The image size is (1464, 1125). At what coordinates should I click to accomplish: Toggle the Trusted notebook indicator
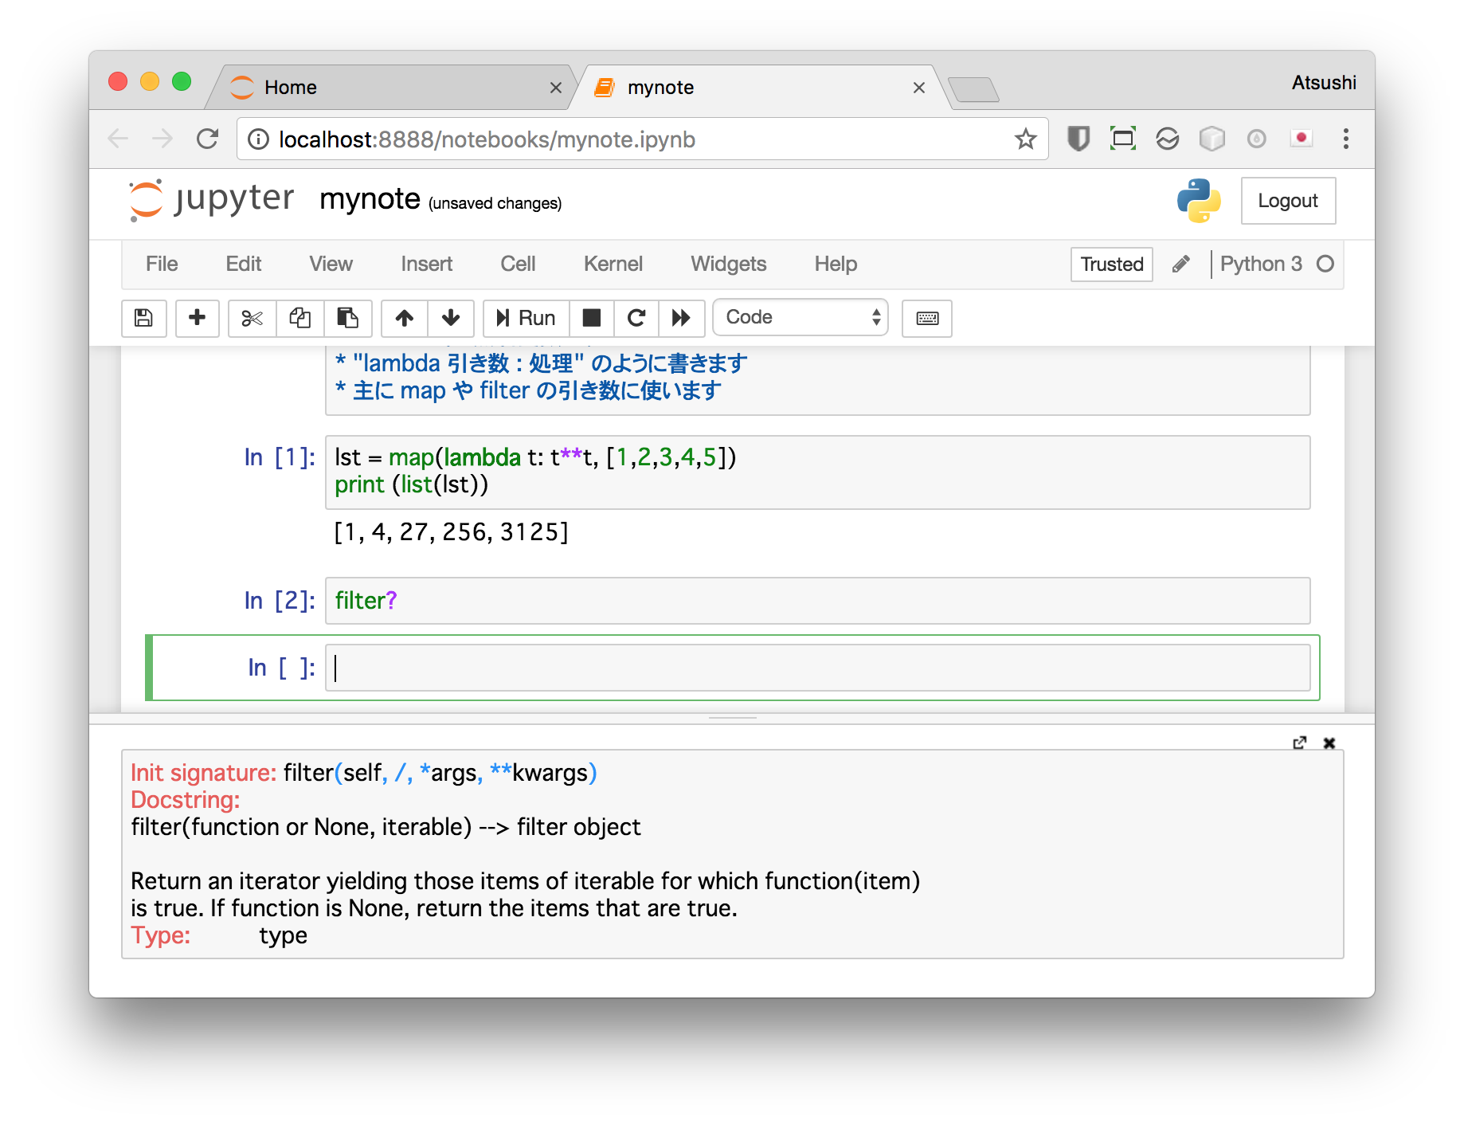point(1111,265)
